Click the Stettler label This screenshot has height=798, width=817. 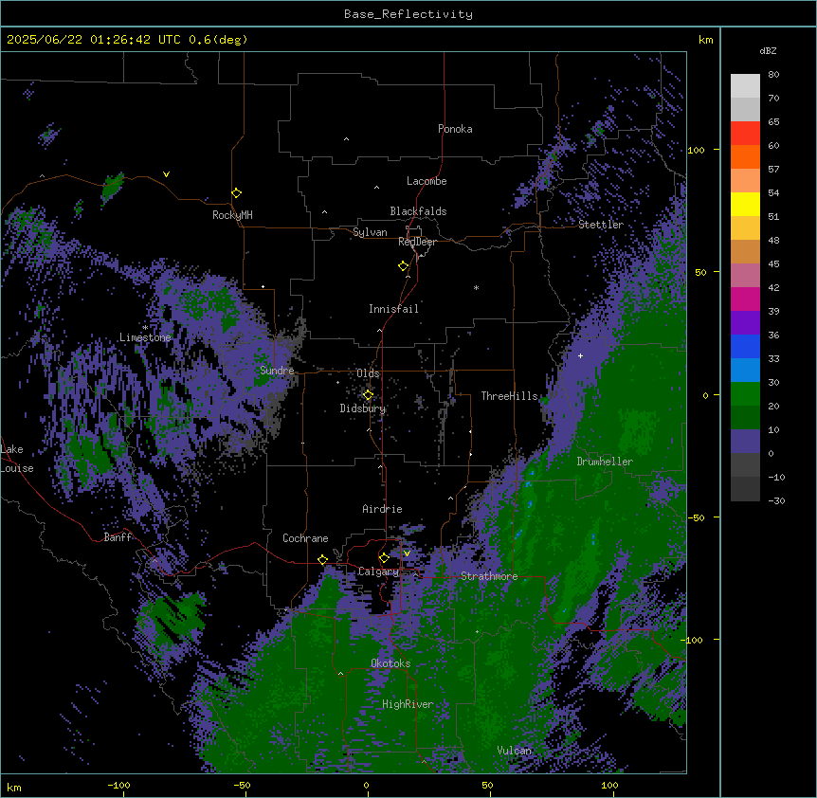[601, 225]
